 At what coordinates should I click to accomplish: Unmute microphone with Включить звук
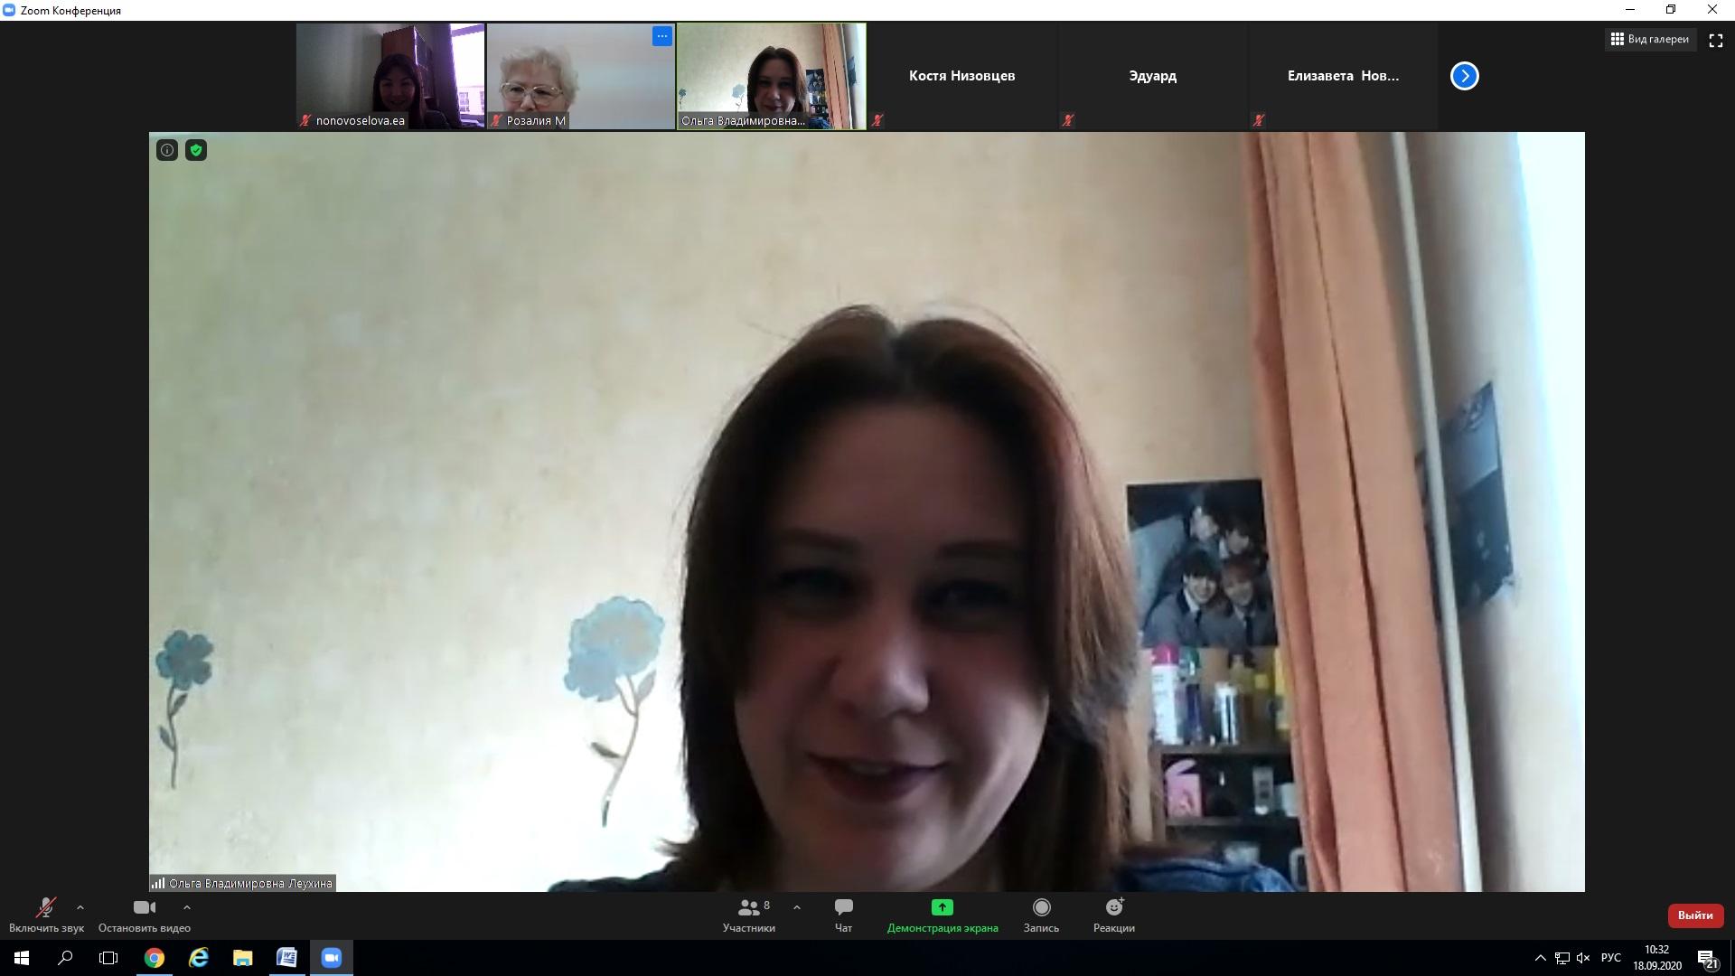(x=46, y=915)
